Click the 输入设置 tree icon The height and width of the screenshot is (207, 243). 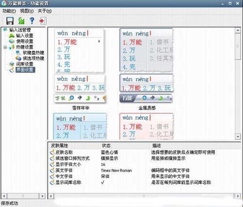[12, 35]
